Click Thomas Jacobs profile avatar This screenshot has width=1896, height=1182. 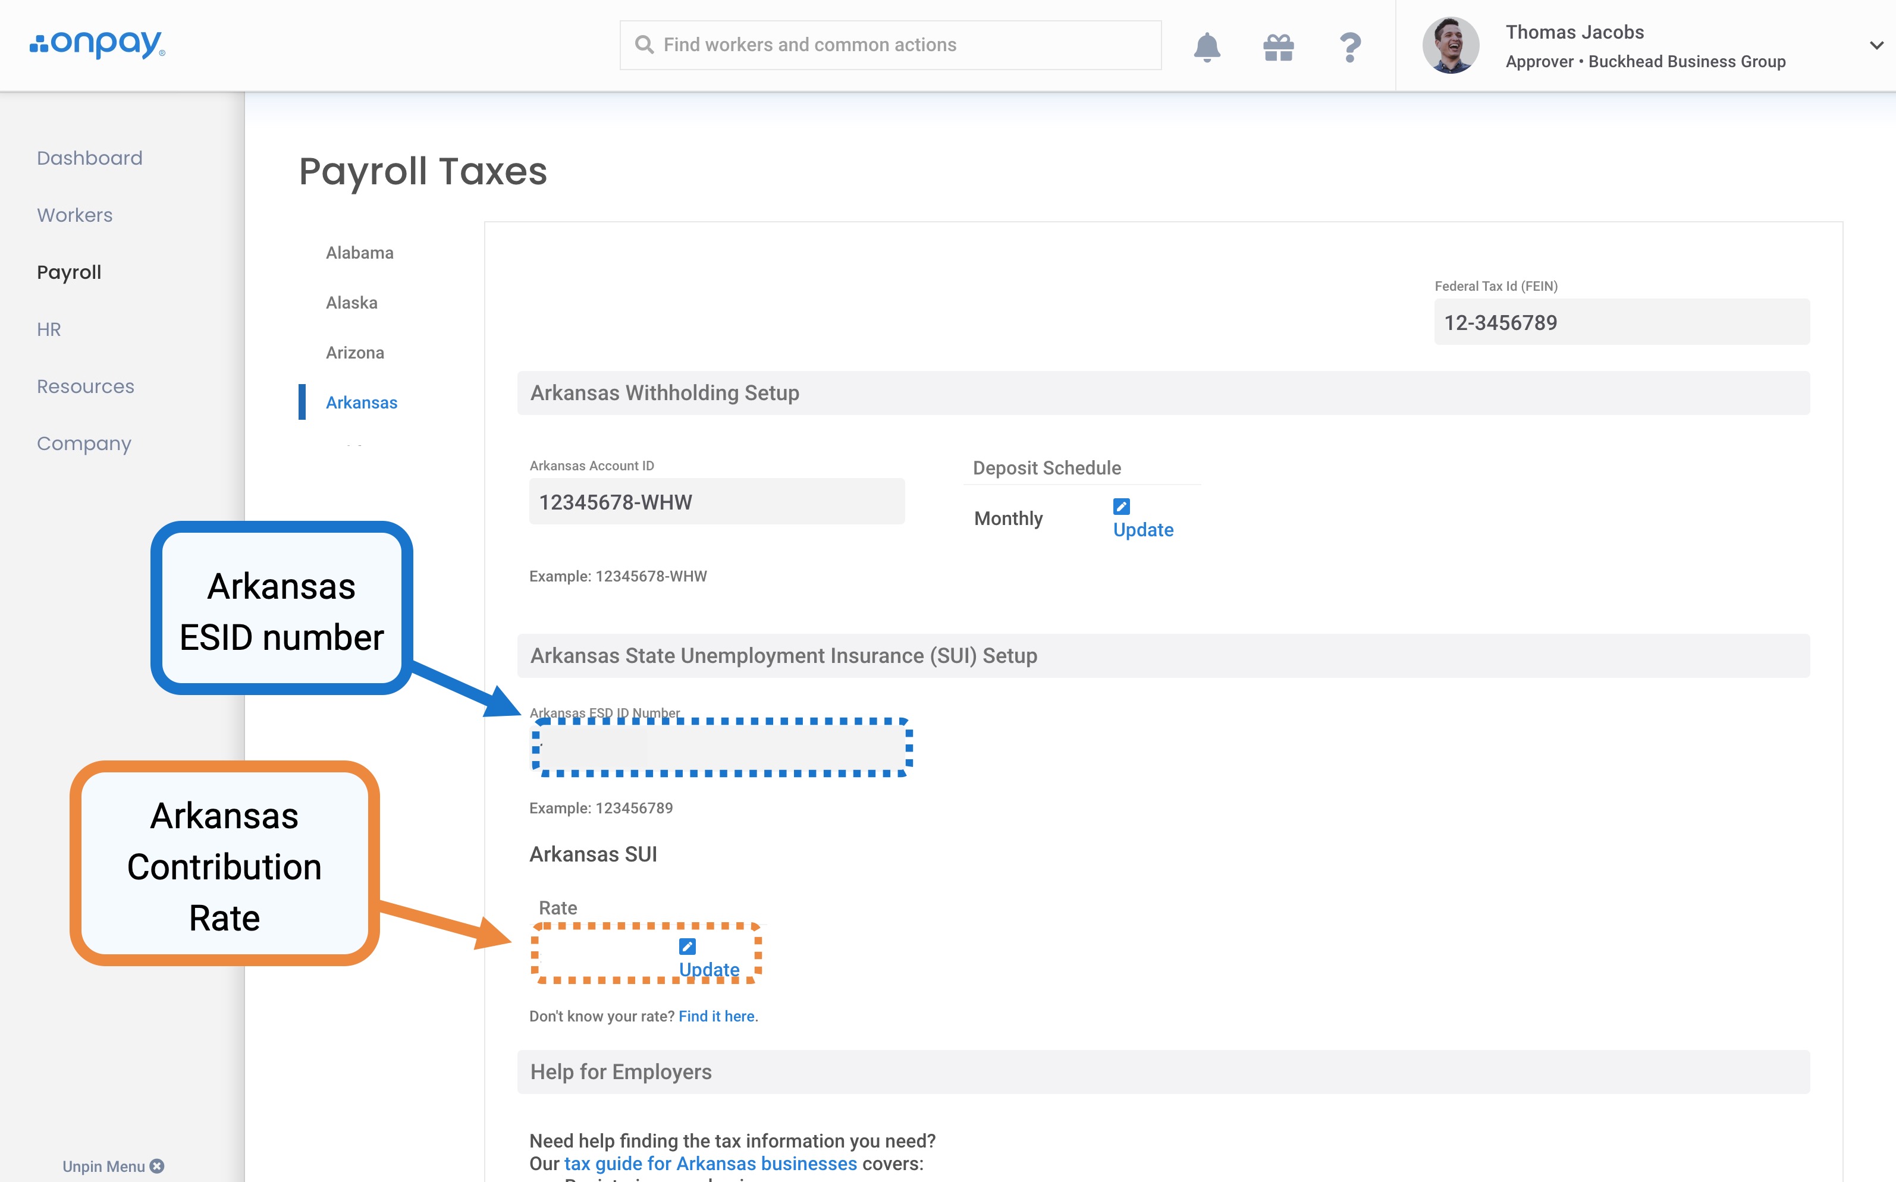1451,45
